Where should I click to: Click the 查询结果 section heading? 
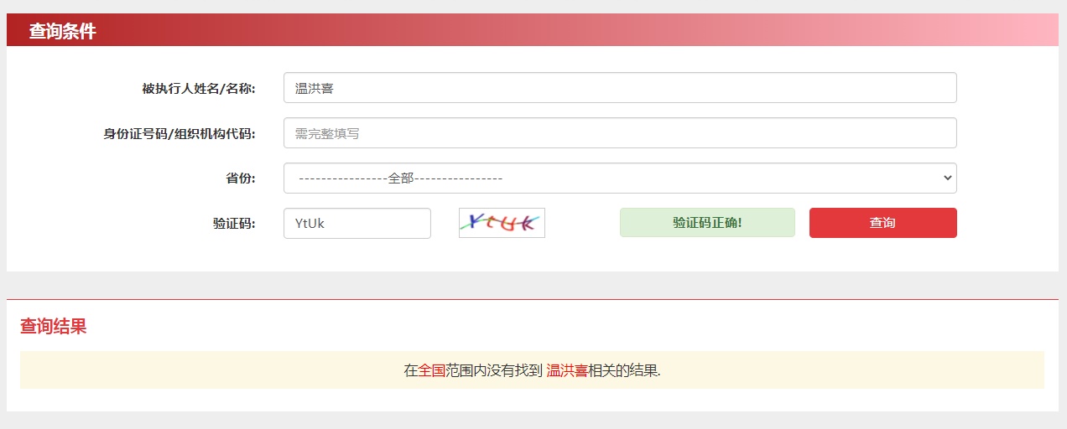(53, 327)
